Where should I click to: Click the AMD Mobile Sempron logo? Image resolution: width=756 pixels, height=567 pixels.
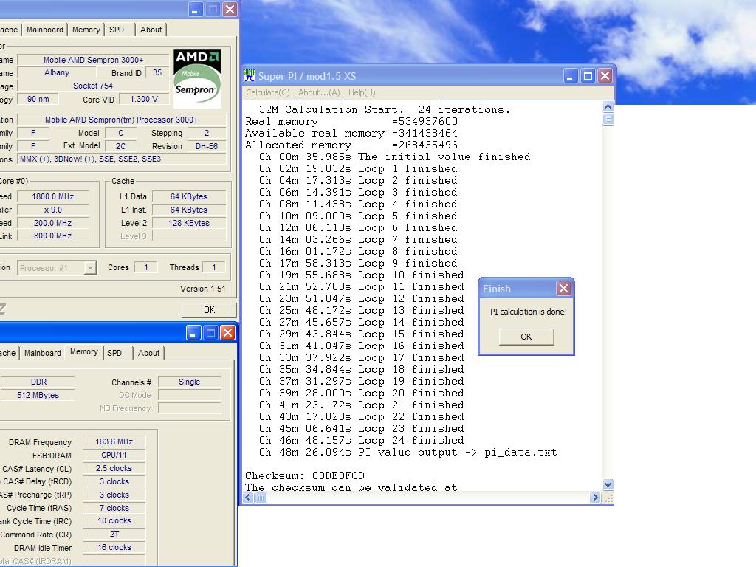197,78
